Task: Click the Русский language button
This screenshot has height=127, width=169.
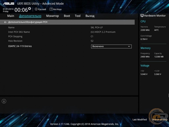Action: [40, 9]
